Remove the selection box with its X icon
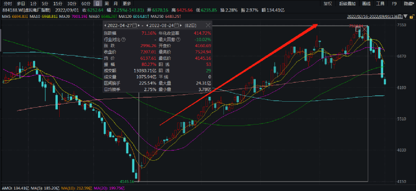This screenshot has height=191, width=416. pyautogui.click(x=365, y=29)
